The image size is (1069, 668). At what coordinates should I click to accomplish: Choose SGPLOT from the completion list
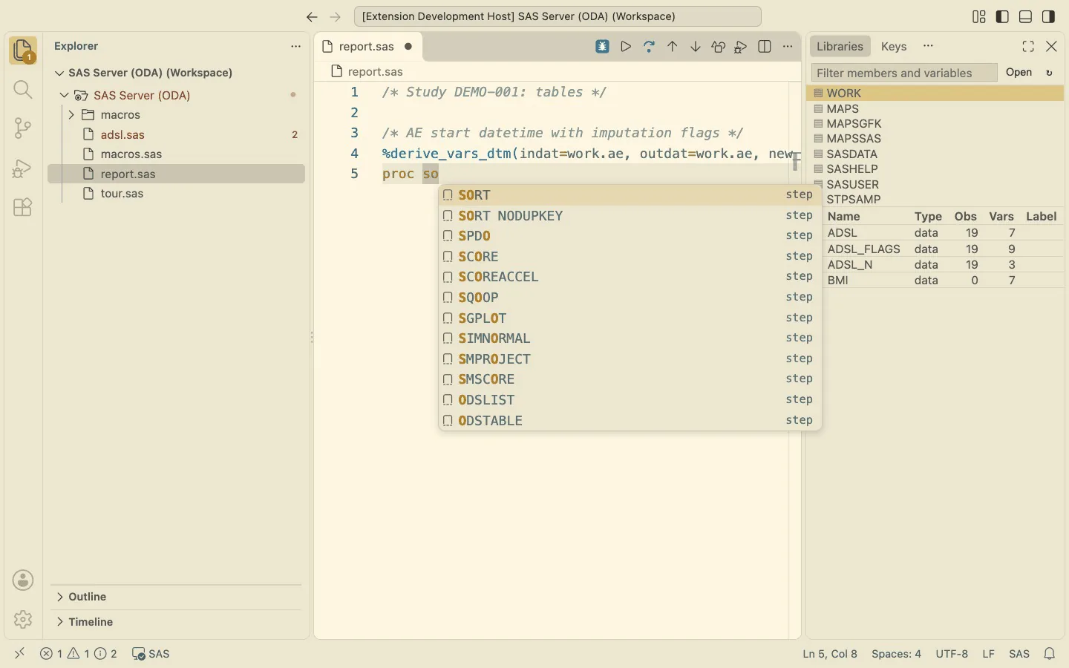(x=630, y=318)
